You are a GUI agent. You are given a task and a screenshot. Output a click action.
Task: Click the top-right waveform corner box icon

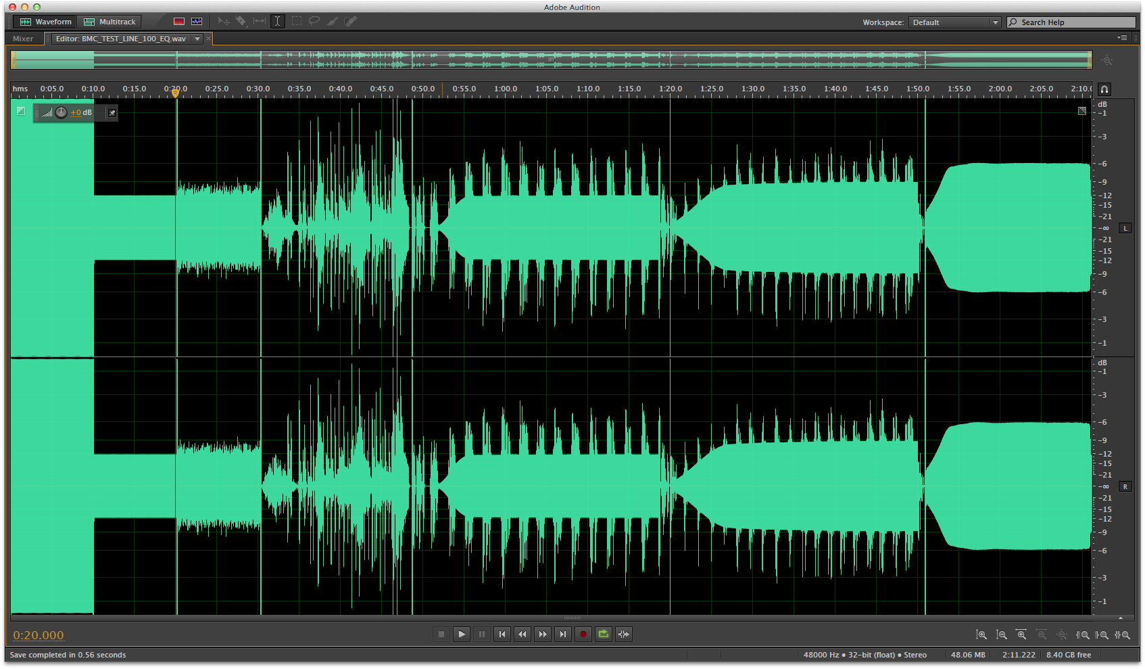[x=1082, y=111]
